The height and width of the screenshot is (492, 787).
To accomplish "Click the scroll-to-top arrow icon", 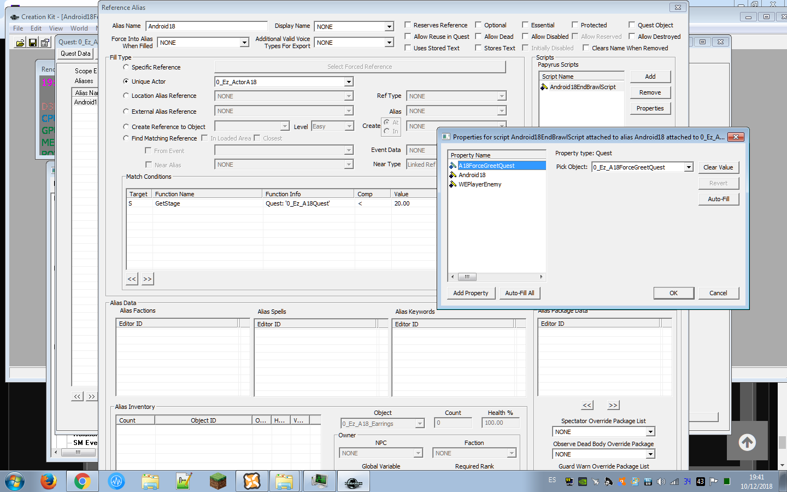I will (x=747, y=442).
